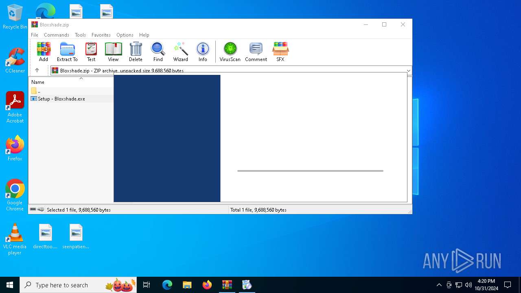The width and height of the screenshot is (521, 293).
Task: Click the drive icon in the status bar
Action: pos(33,210)
